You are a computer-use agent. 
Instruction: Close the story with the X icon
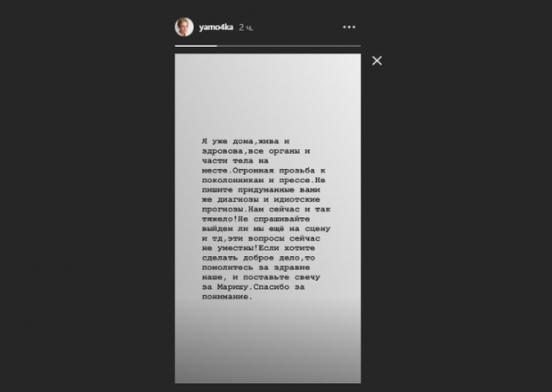[x=377, y=60]
